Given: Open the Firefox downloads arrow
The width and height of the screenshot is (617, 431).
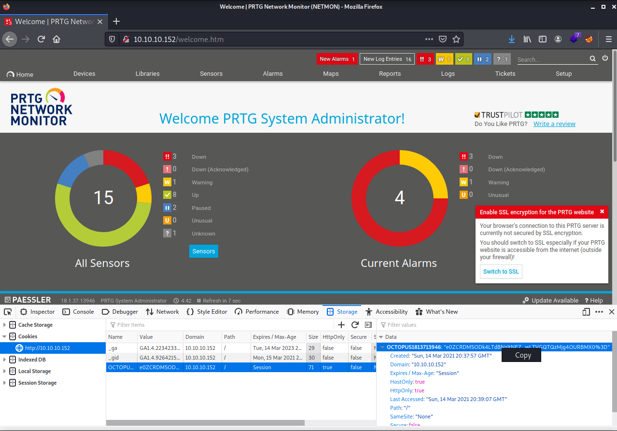Looking at the screenshot, I should pyautogui.click(x=512, y=39).
